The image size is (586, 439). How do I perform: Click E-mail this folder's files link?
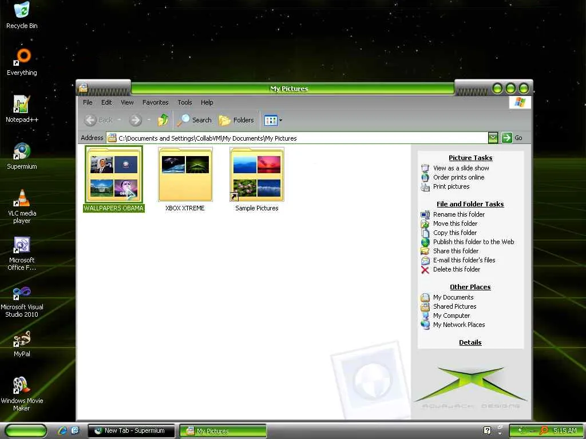[x=464, y=260]
